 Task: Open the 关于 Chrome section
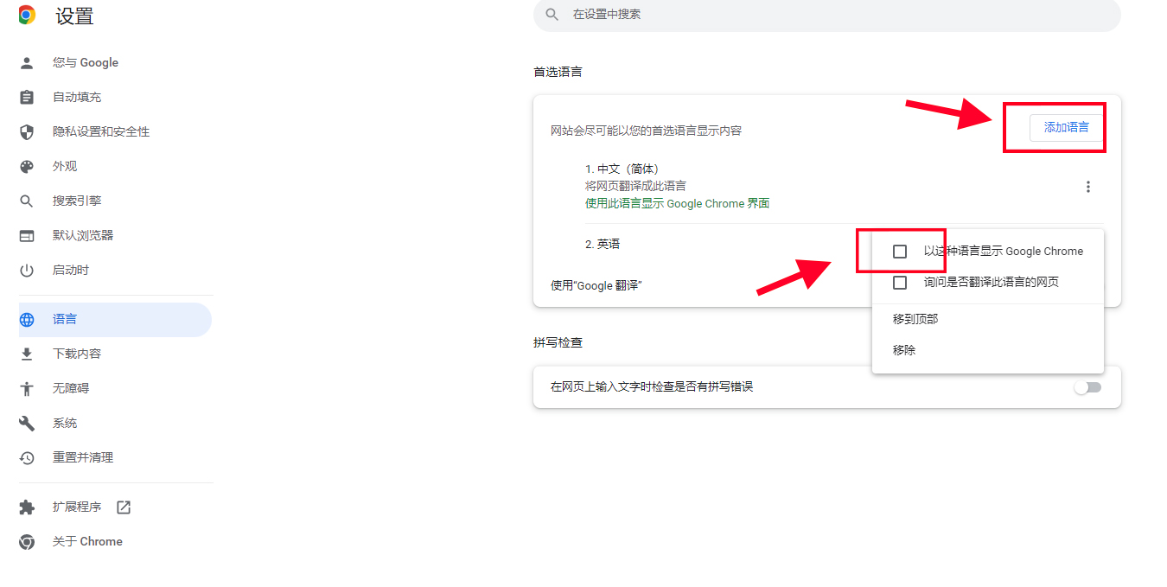pos(86,541)
